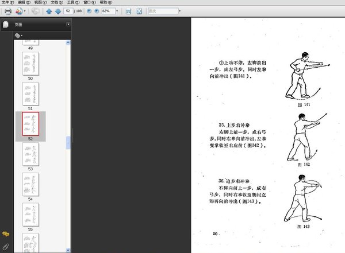This screenshot has height=253, width=345.
Task: Click the figure 143 illustration
Action: 303,198
